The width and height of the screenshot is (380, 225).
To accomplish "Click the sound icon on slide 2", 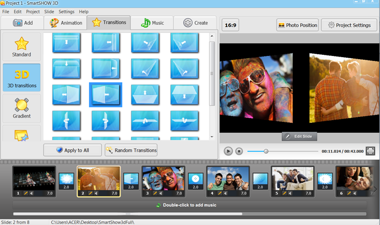I will click(x=96, y=193).
